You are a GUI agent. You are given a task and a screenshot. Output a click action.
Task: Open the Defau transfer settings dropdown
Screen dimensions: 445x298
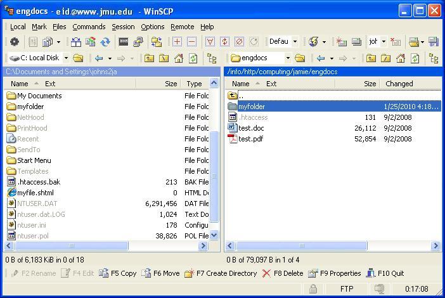(x=295, y=42)
